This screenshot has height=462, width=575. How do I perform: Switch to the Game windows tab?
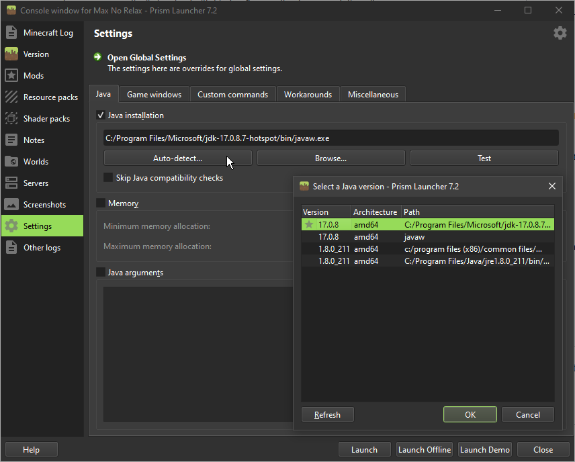pyautogui.click(x=154, y=95)
